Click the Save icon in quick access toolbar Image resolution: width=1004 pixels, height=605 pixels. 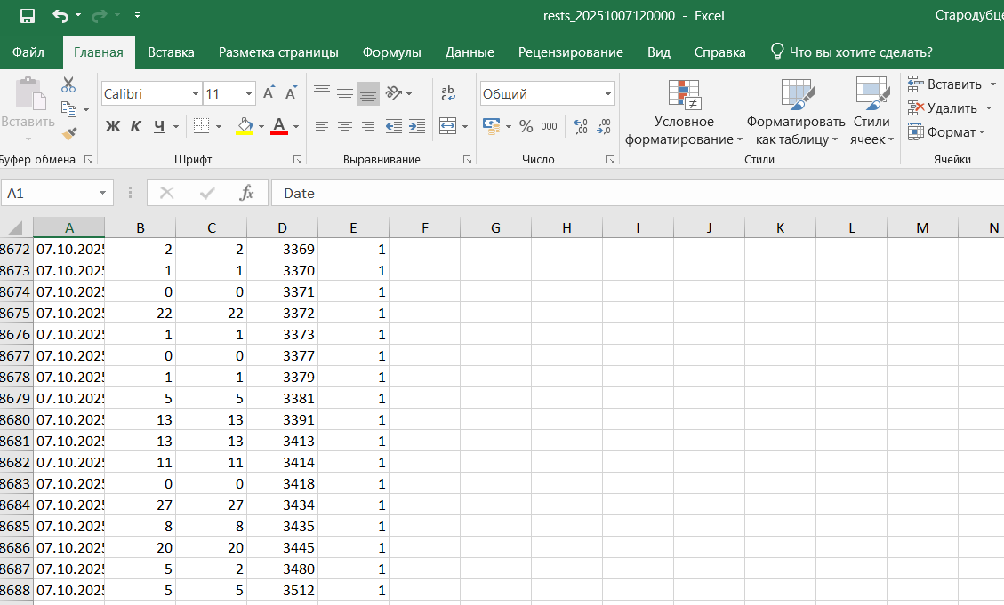coord(27,15)
